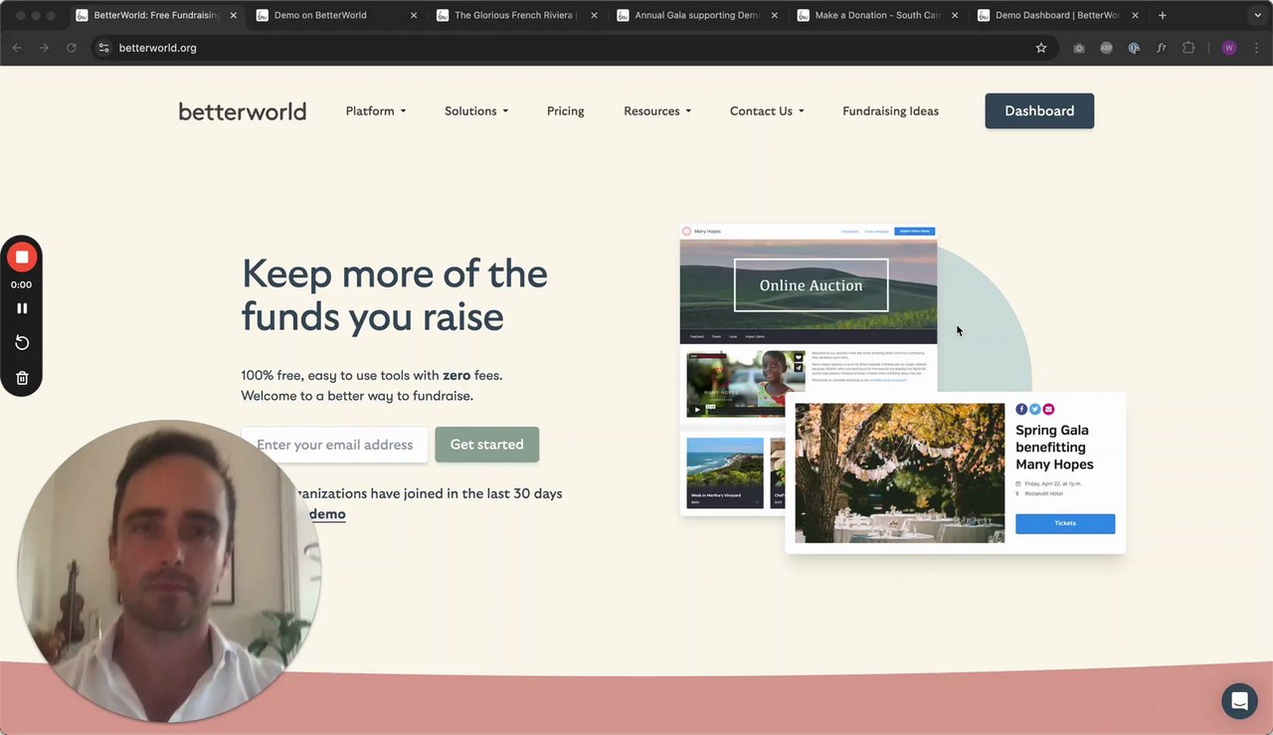The width and height of the screenshot is (1273, 735).
Task: Click the Dashboard button
Action: coord(1039,110)
